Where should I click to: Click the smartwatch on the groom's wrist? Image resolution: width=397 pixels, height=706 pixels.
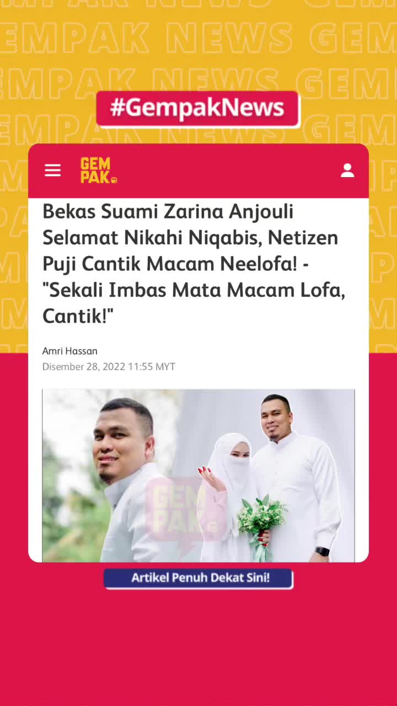[323, 551]
